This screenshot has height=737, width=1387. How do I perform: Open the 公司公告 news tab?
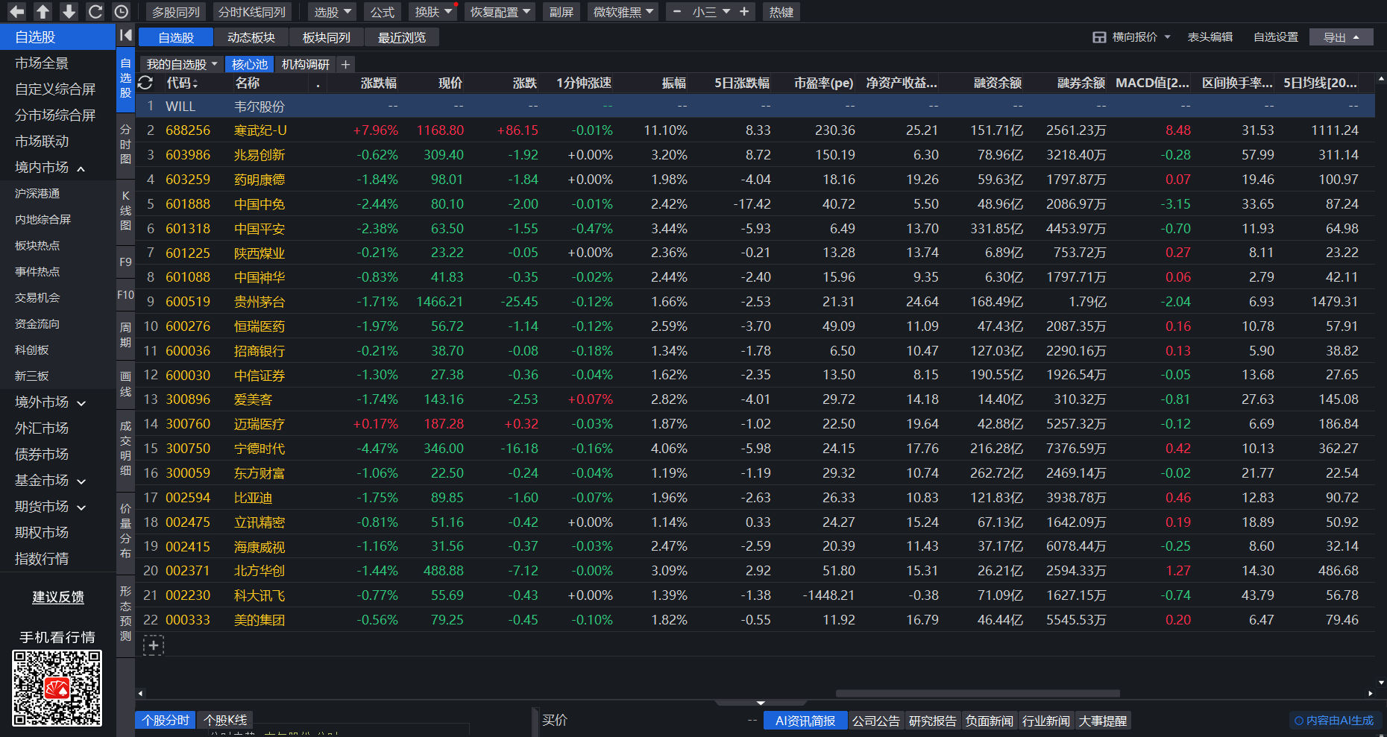pos(876,721)
